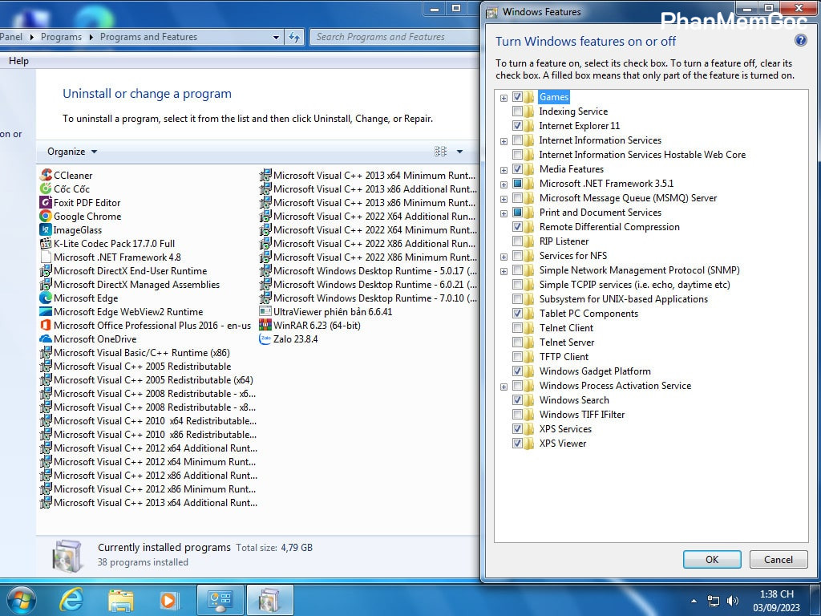
Task: Expand the Microsoft .NET Framework 3.5.1 node
Action: 504,184
